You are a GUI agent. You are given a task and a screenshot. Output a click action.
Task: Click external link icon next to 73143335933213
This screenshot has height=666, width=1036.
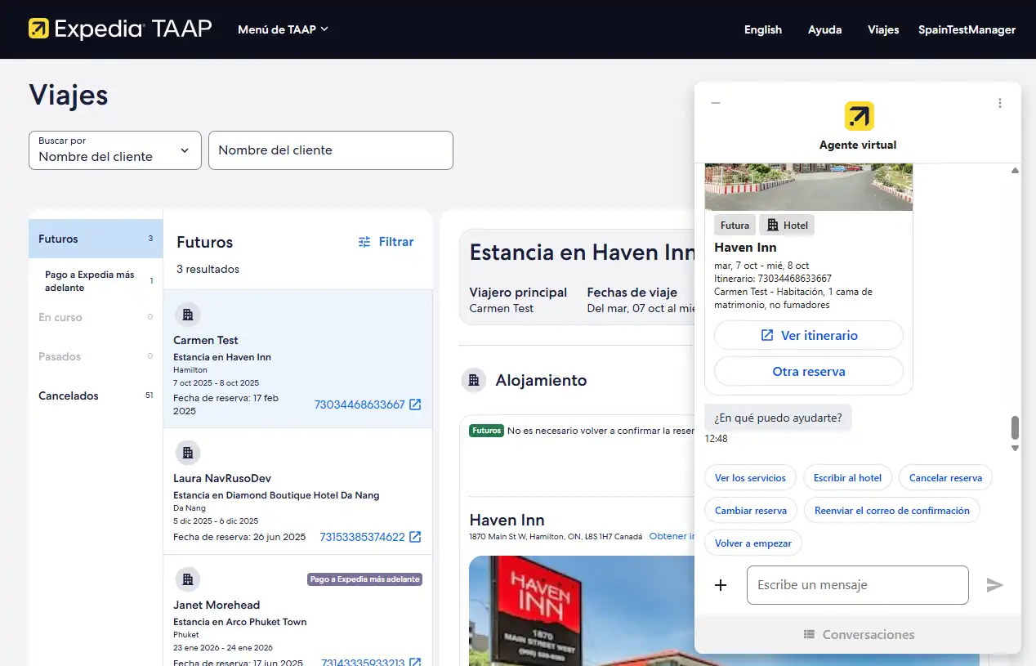tap(415, 663)
